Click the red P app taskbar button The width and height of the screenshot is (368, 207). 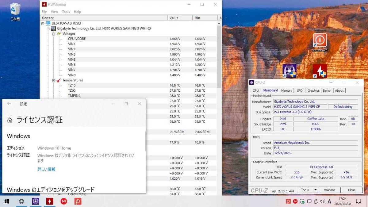tap(78, 201)
